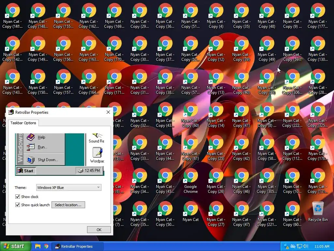Open the security warning tray icon

pos(286,246)
